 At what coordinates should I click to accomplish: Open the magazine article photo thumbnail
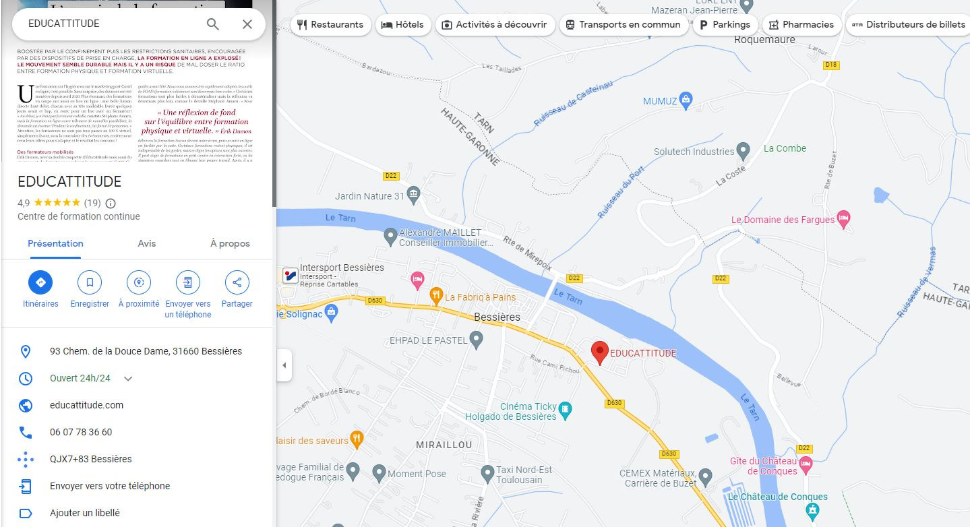[138, 101]
